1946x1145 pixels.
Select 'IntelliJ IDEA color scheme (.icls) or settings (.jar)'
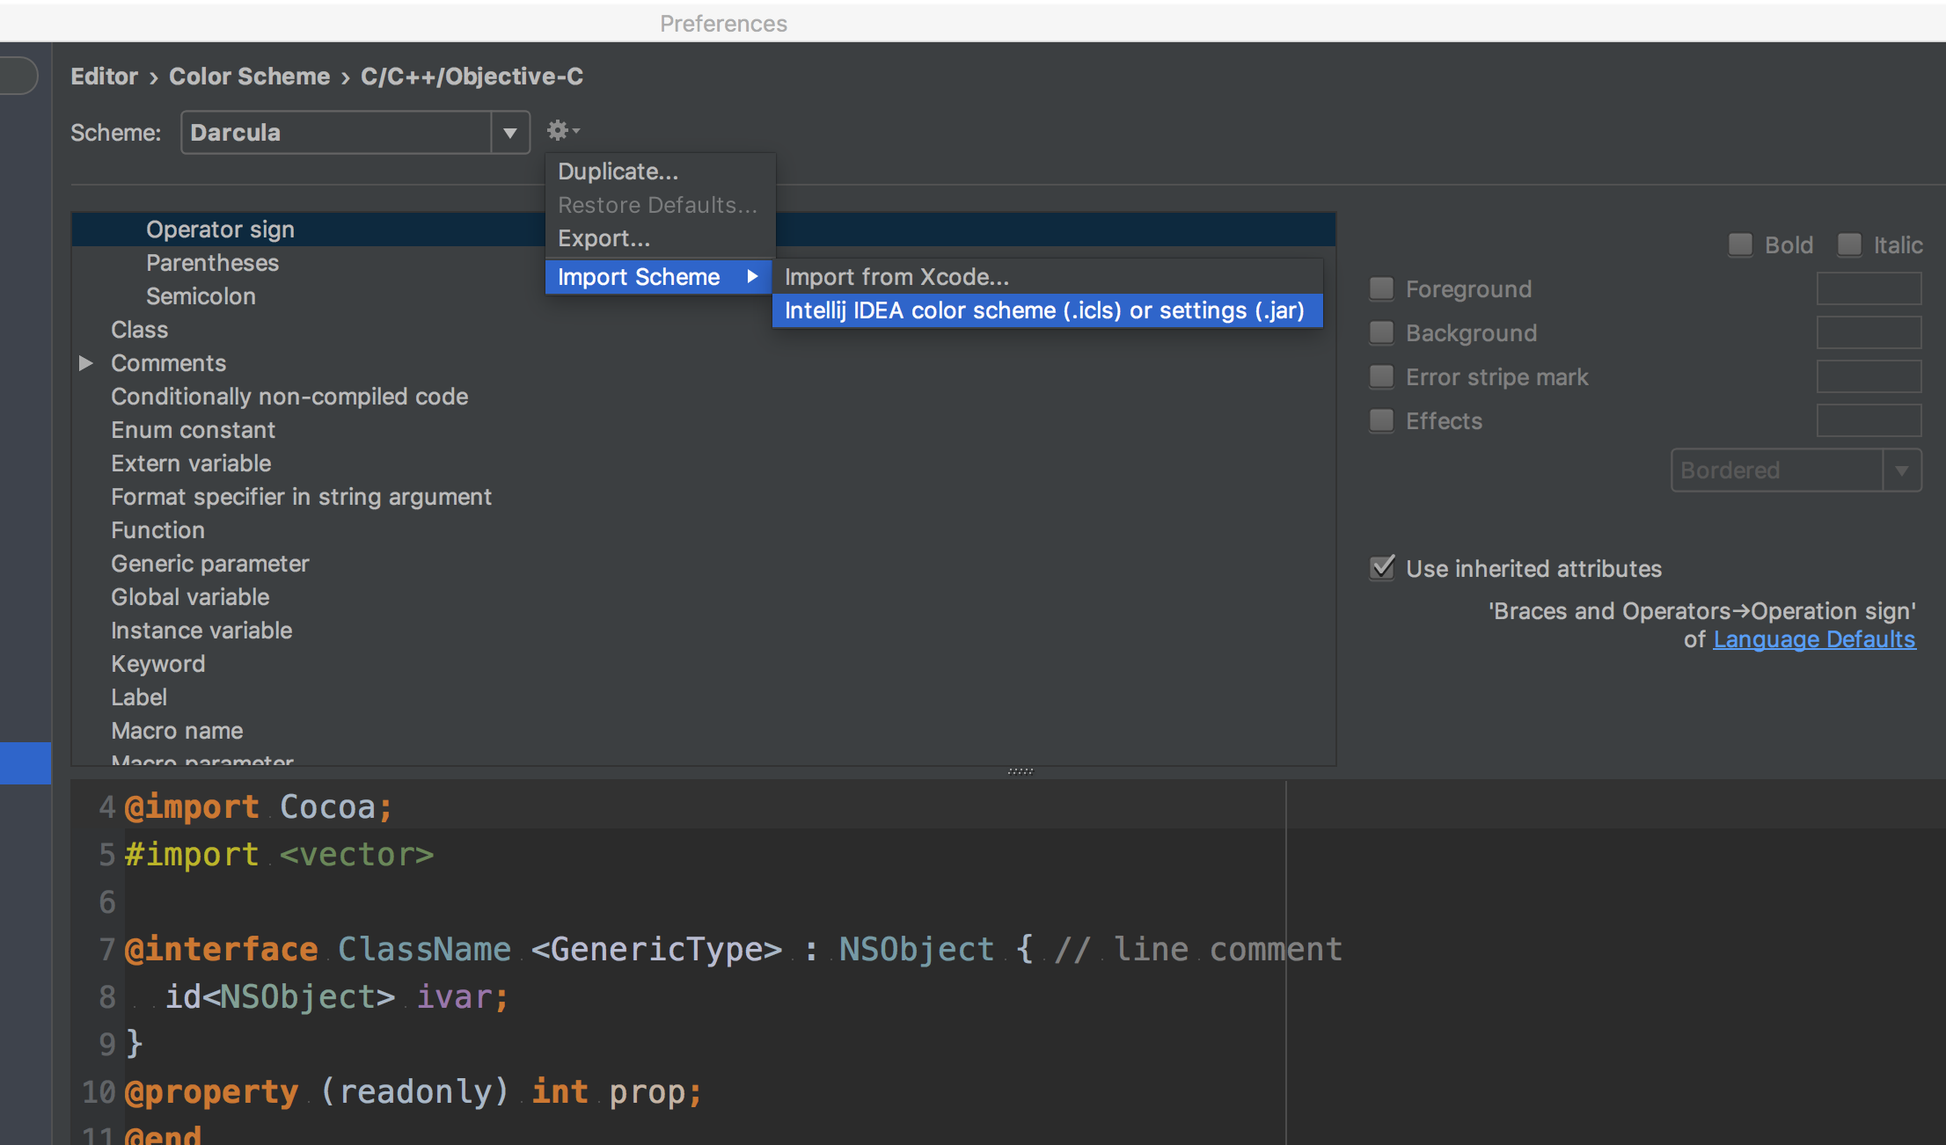(1043, 310)
